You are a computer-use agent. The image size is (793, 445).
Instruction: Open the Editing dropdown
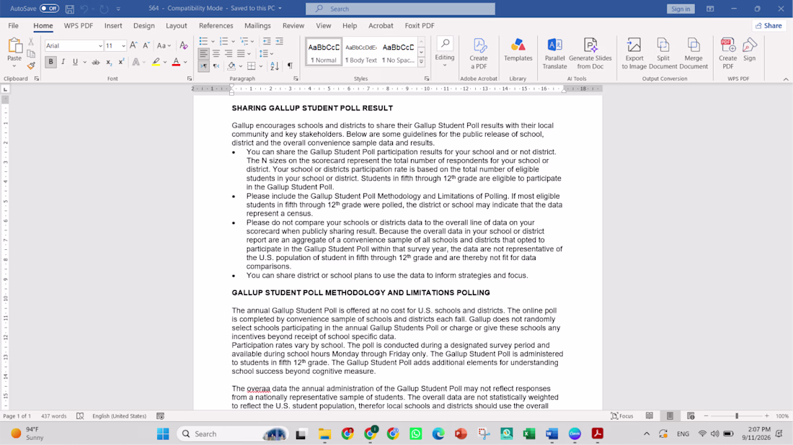445,53
